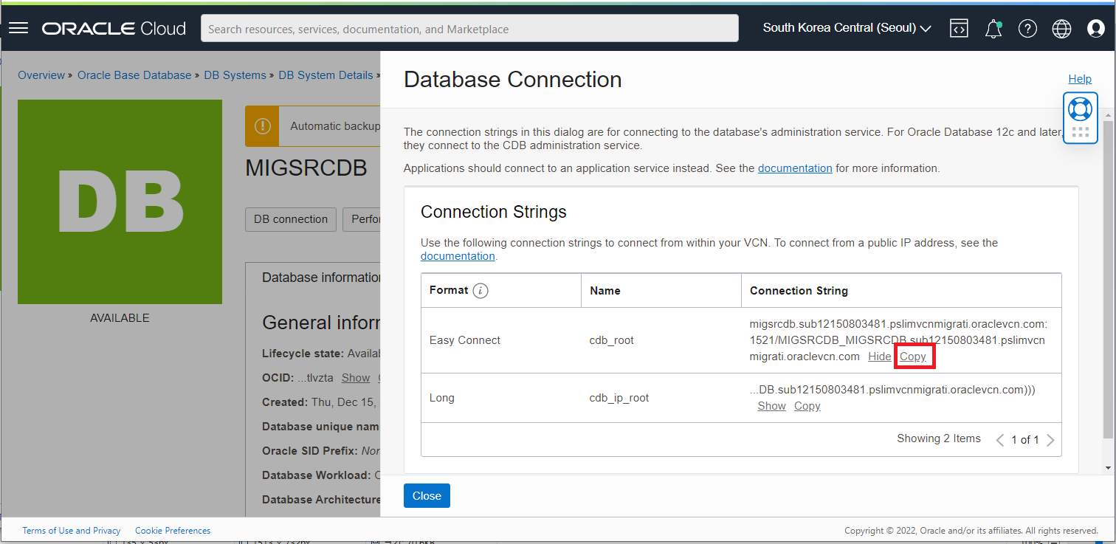Click the MIGSRCDB database title
This screenshot has width=1116, height=544.
306,168
